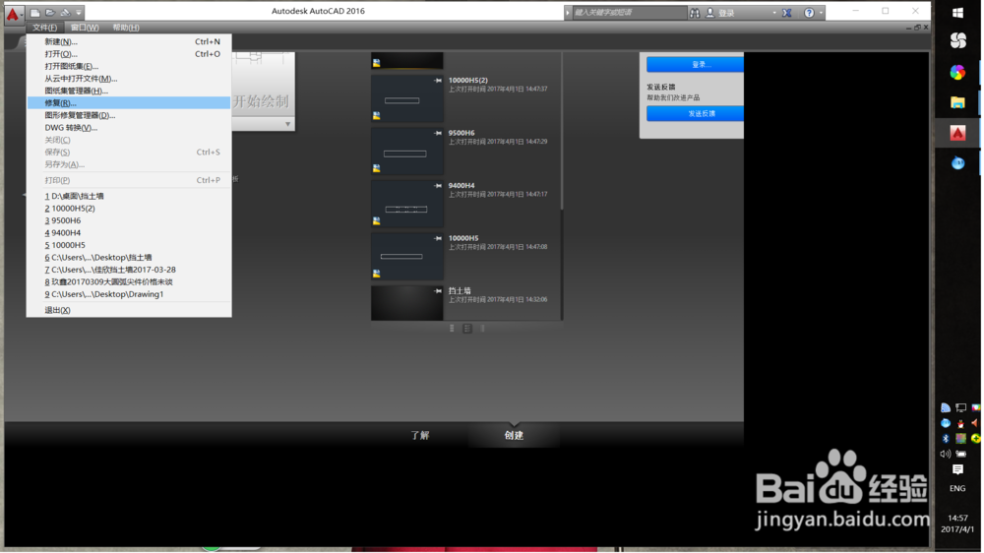Click the New file icon in quick access toolbar

point(35,13)
